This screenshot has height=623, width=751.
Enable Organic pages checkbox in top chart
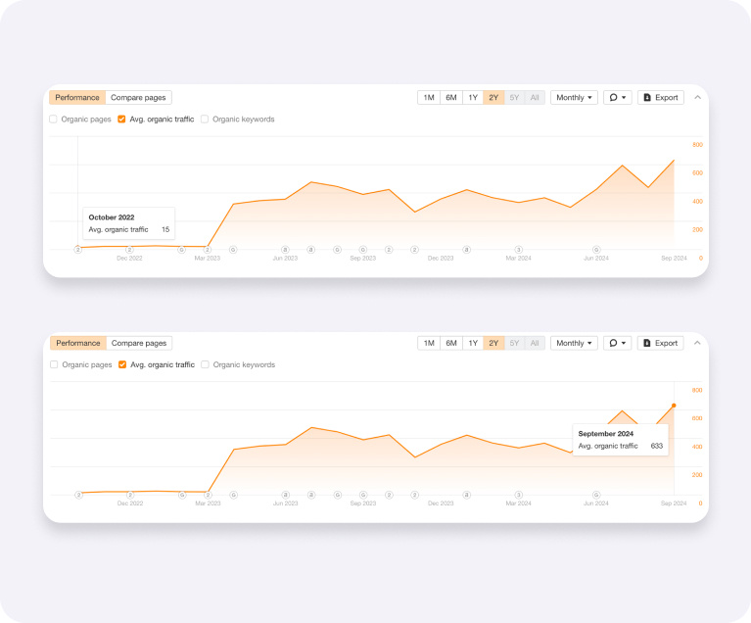coord(53,119)
